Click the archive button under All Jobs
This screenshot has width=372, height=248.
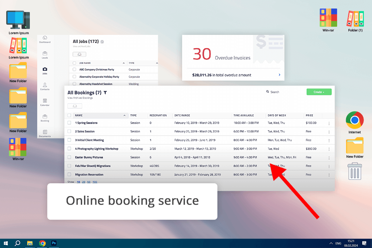[79, 54]
